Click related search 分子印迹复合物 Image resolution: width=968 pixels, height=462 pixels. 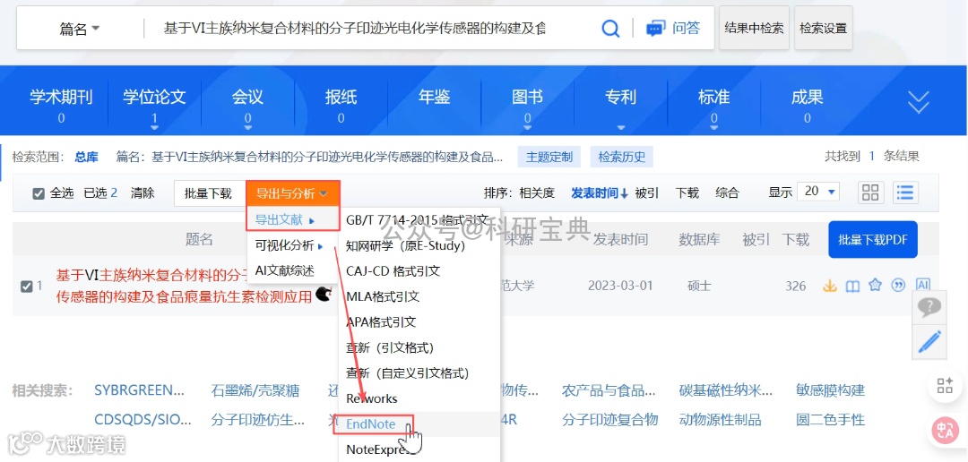point(610,420)
